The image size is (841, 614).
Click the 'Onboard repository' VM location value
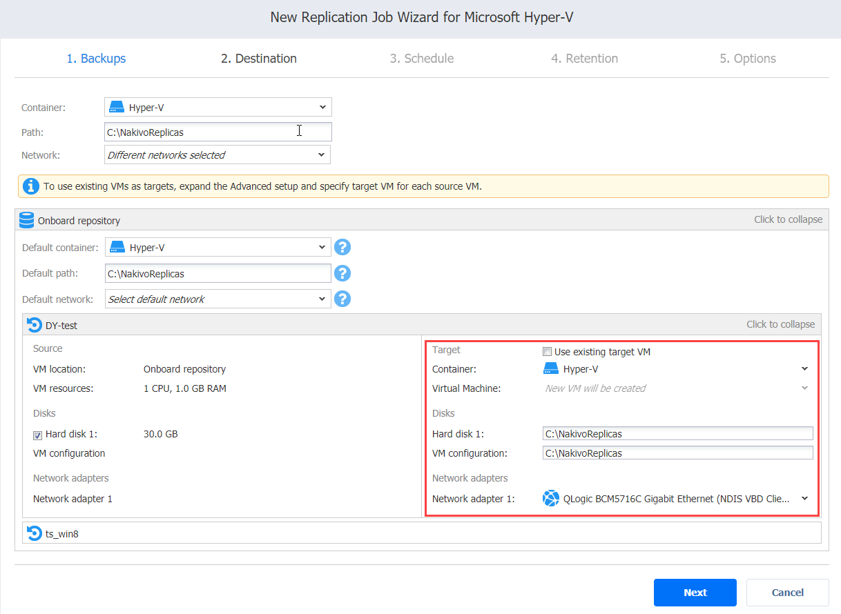click(x=184, y=369)
